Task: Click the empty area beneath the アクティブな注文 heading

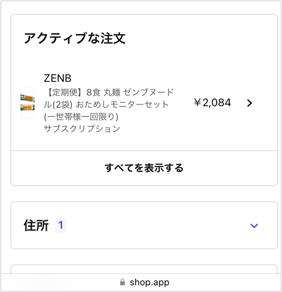Action: point(144,58)
